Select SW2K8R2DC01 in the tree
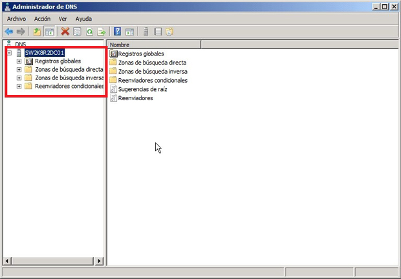Viewport: 401px width, 279px height. pyautogui.click(x=44, y=53)
